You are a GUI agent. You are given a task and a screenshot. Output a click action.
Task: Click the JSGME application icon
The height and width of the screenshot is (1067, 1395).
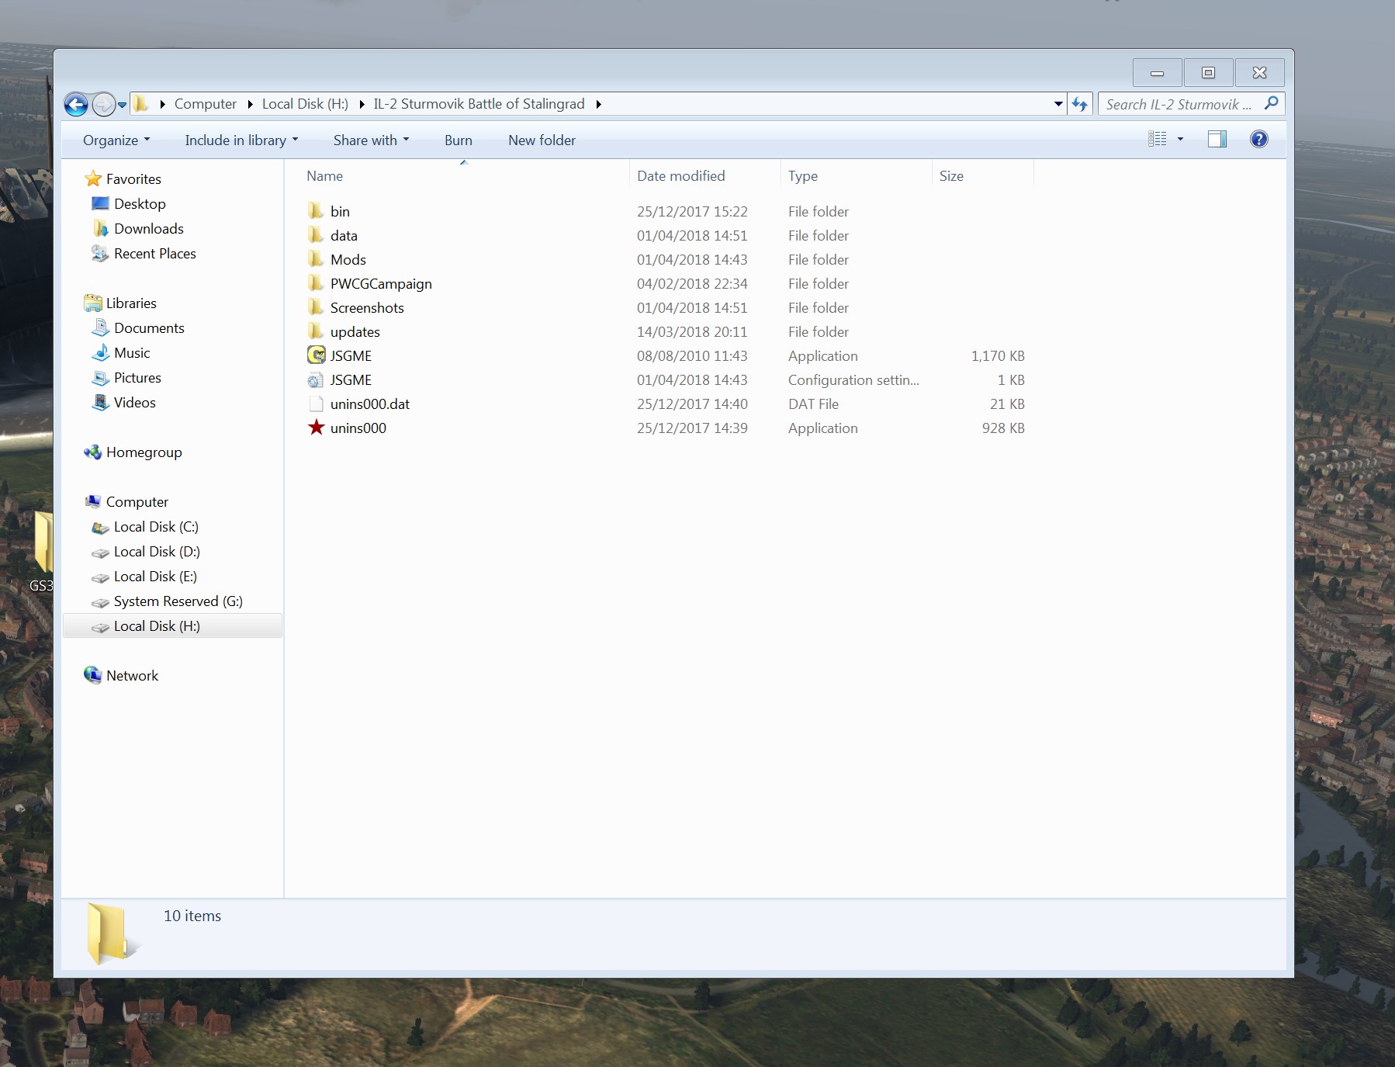pos(316,355)
